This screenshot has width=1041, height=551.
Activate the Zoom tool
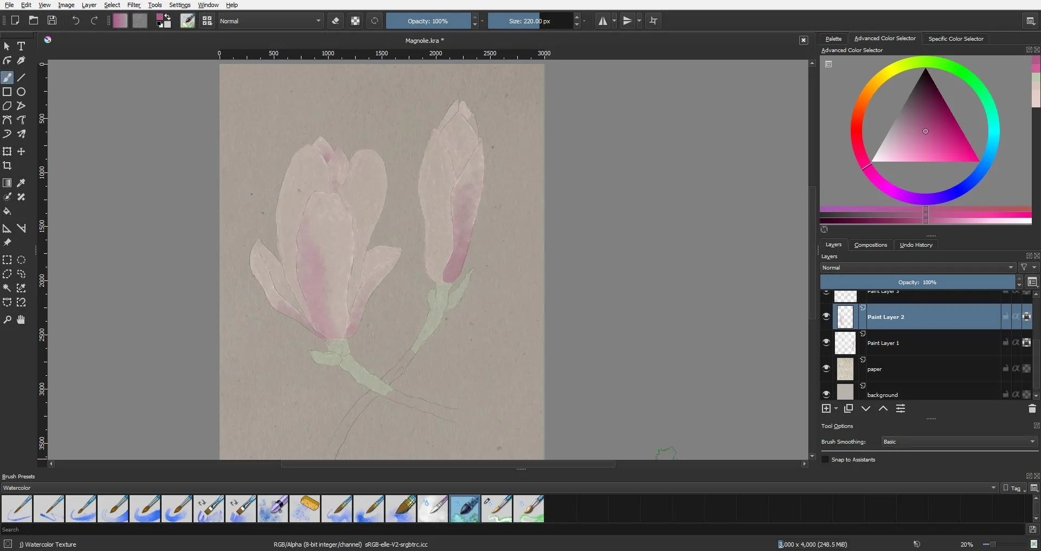pos(7,320)
